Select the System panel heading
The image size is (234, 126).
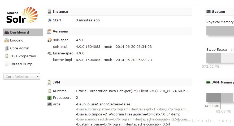tap(218, 12)
